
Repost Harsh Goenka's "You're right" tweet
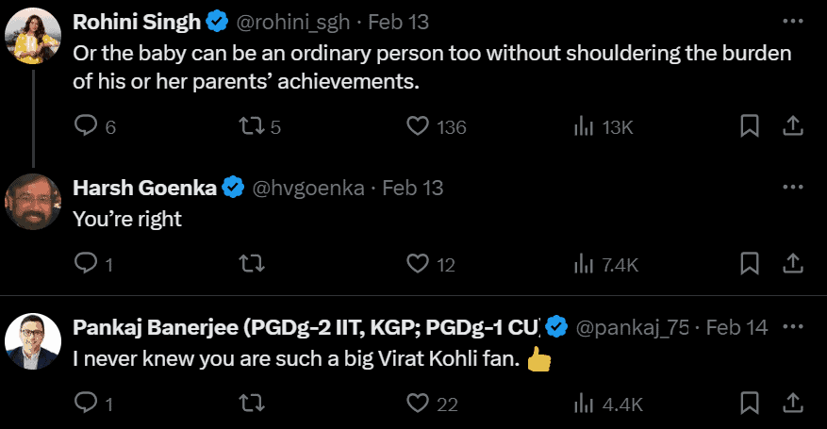pyautogui.click(x=252, y=263)
